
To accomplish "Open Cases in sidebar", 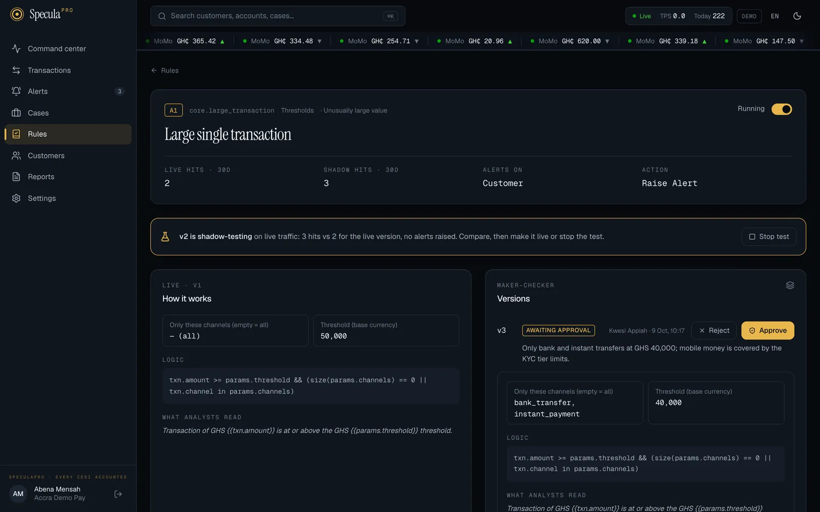I will 68,113.
